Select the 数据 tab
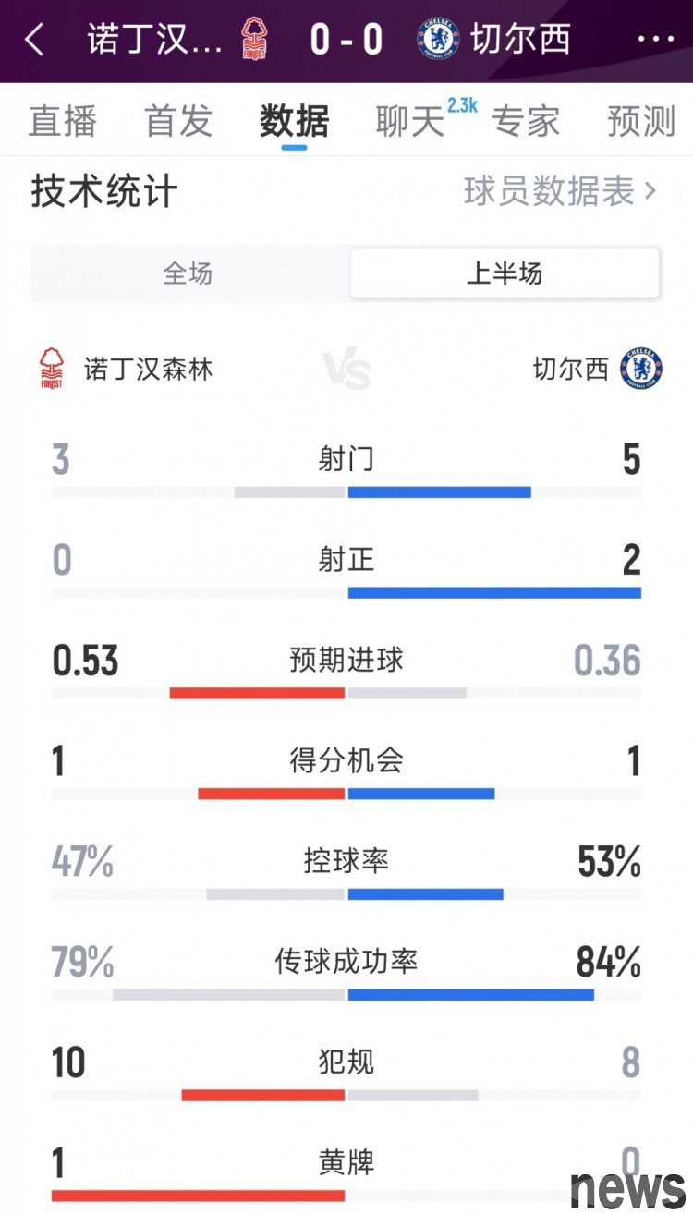 coord(294,122)
